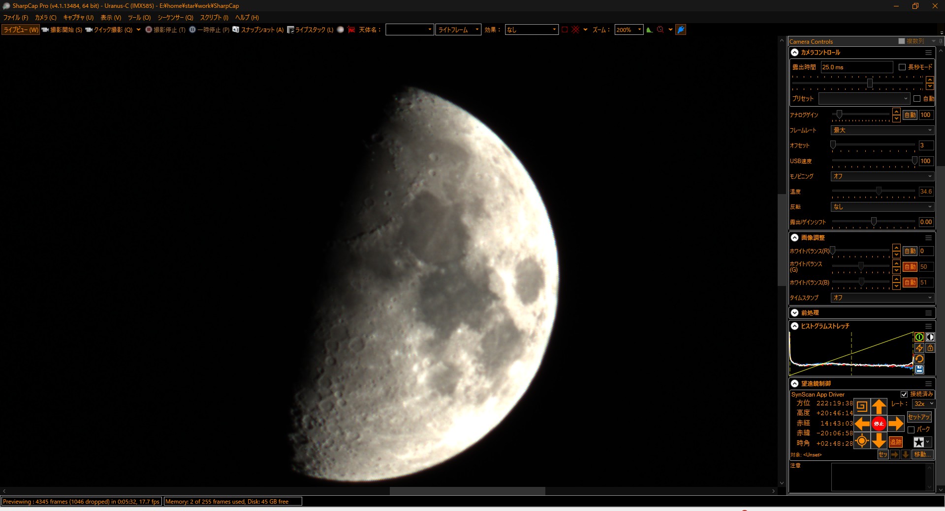Open the フレームレート dropdown
Image resolution: width=945 pixels, height=511 pixels.
[x=882, y=130]
